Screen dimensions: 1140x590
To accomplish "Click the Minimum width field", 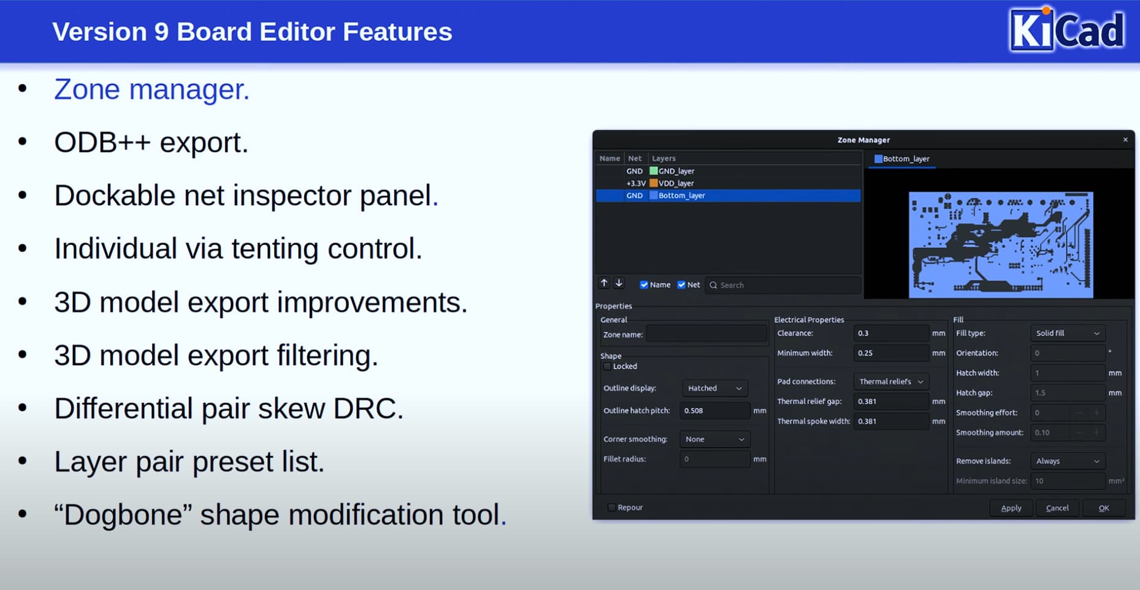I will [891, 353].
